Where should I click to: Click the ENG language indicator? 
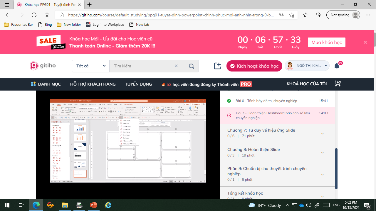pos(336,205)
